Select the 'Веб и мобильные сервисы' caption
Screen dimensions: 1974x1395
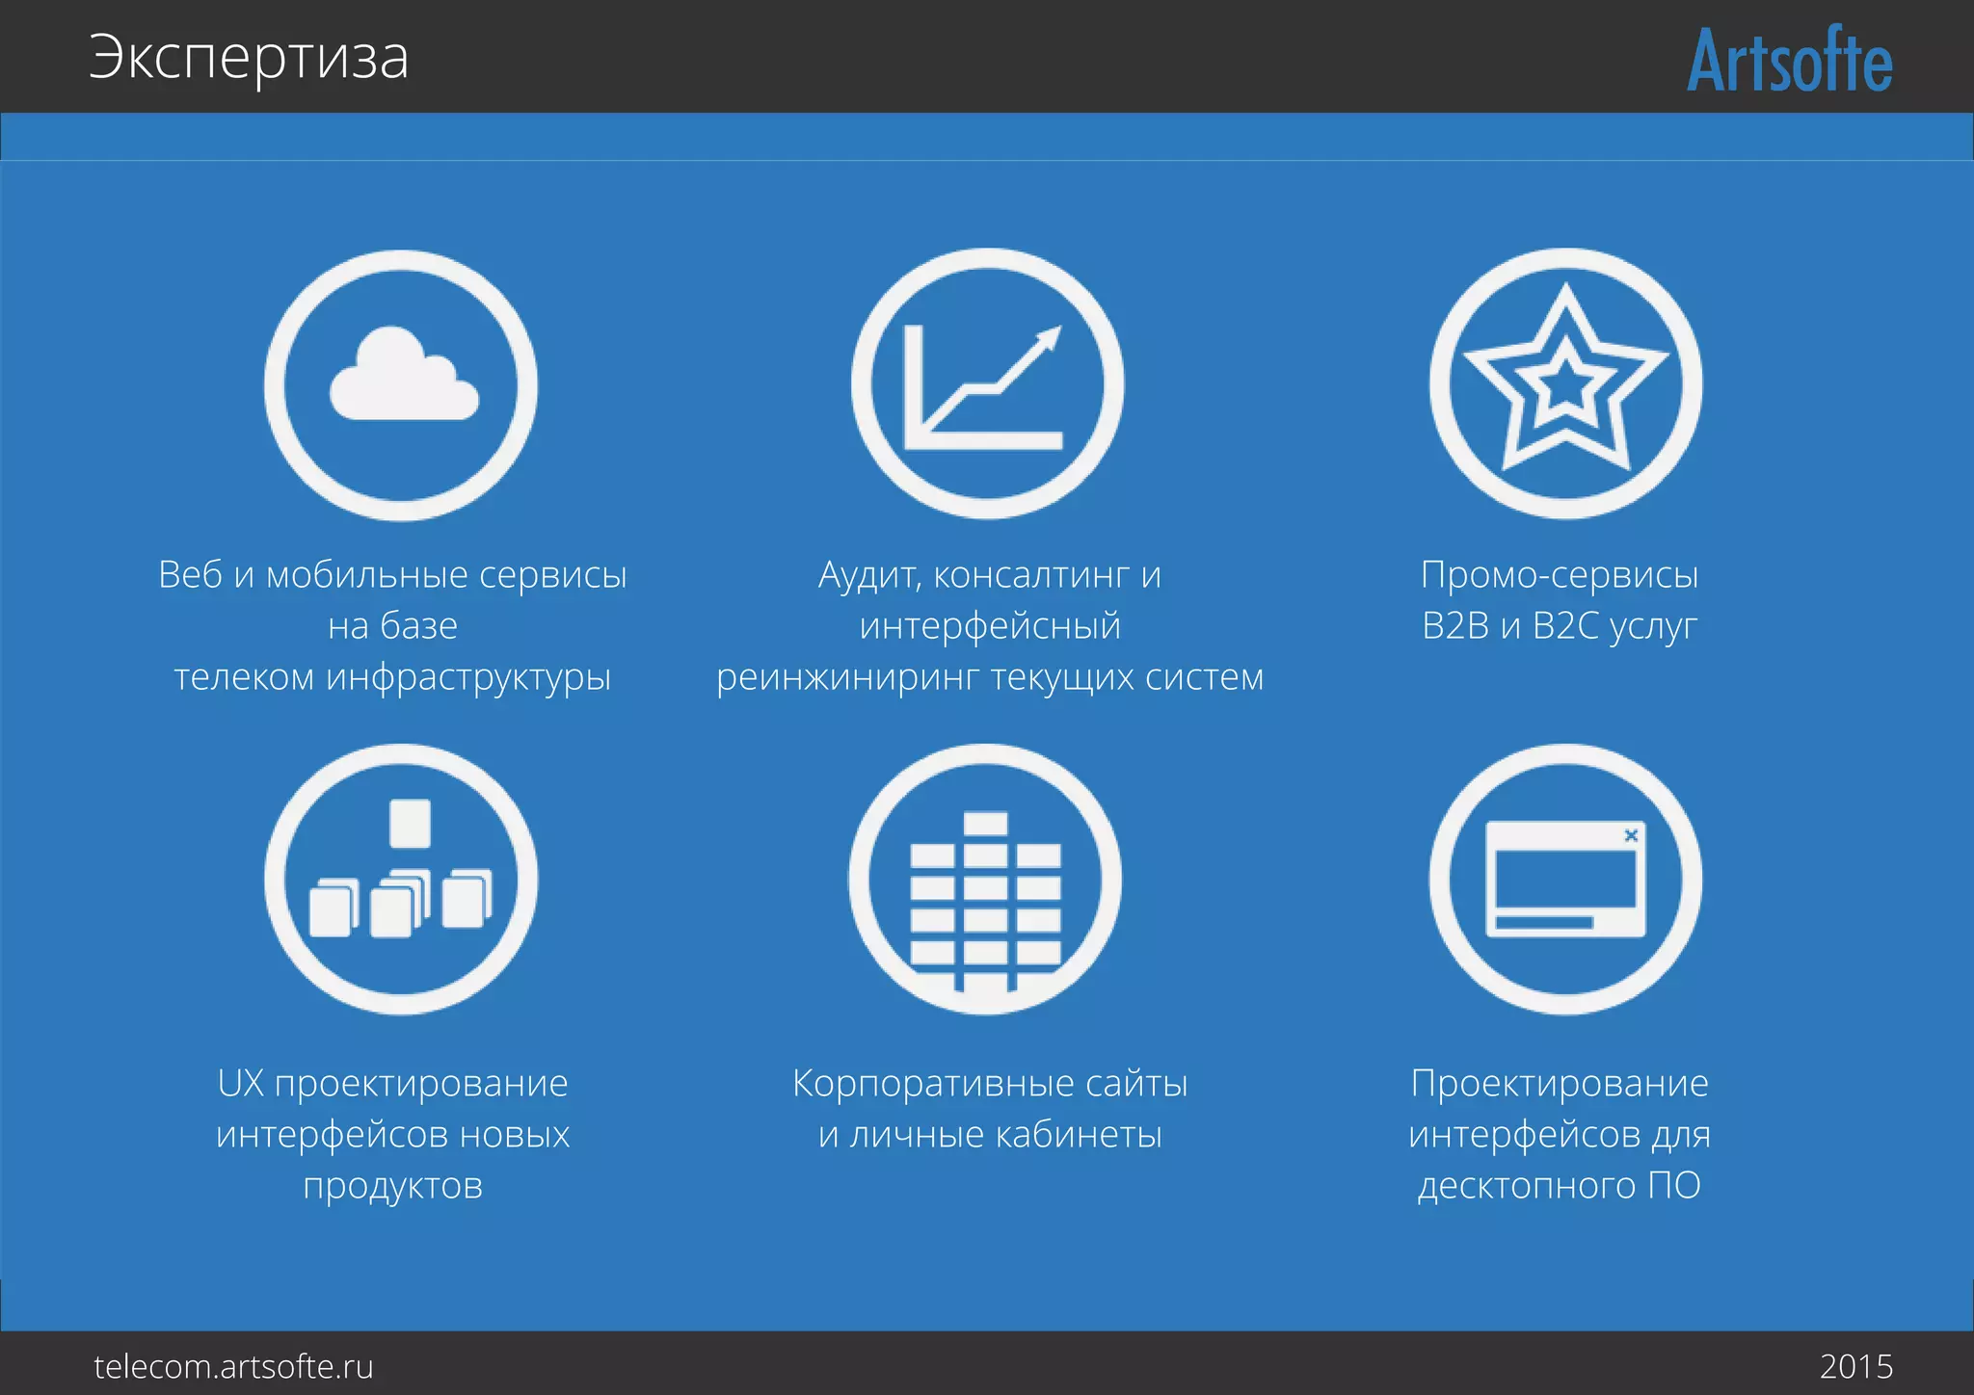pos(392,575)
